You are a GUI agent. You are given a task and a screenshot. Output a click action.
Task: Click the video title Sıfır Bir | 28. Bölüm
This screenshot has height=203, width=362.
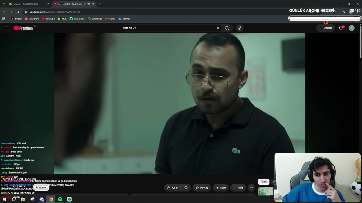[20, 179]
